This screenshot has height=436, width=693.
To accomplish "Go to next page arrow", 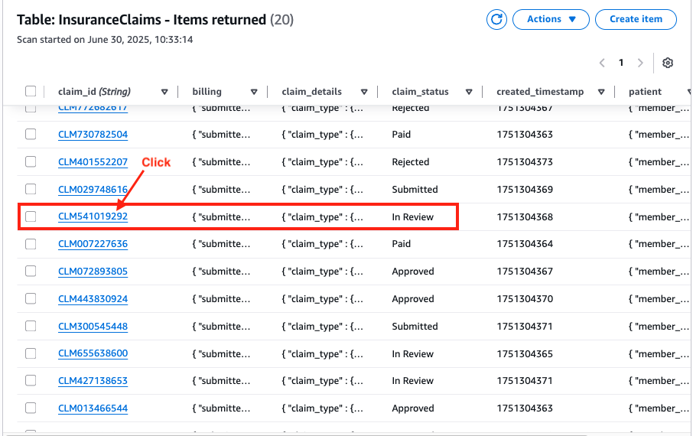I will (x=640, y=63).
